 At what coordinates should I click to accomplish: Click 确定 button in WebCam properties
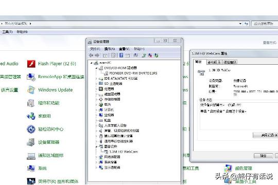[x=263, y=156]
